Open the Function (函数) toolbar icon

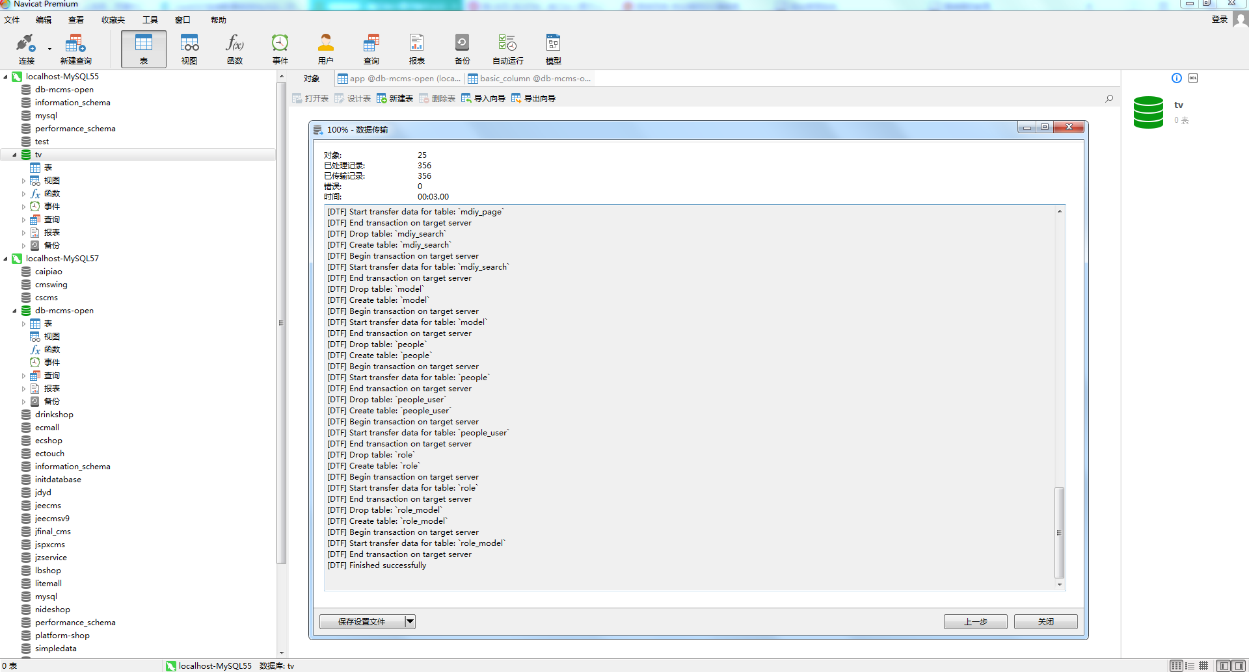coord(235,49)
